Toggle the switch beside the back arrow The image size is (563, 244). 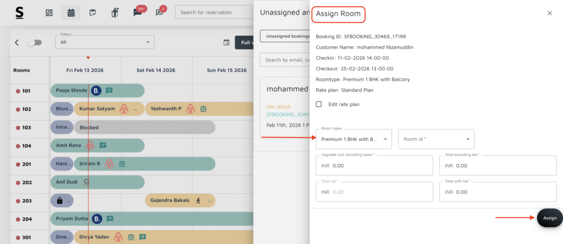coord(34,43)
